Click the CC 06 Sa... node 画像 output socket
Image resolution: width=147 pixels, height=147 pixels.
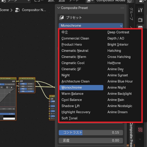coord(35,81)
